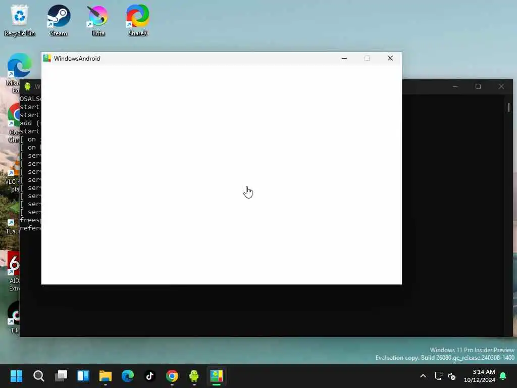The height and width of the screenshot is (388, 517).
Task: Click the console window scrollbar thumb
Action: pos(509,107)
